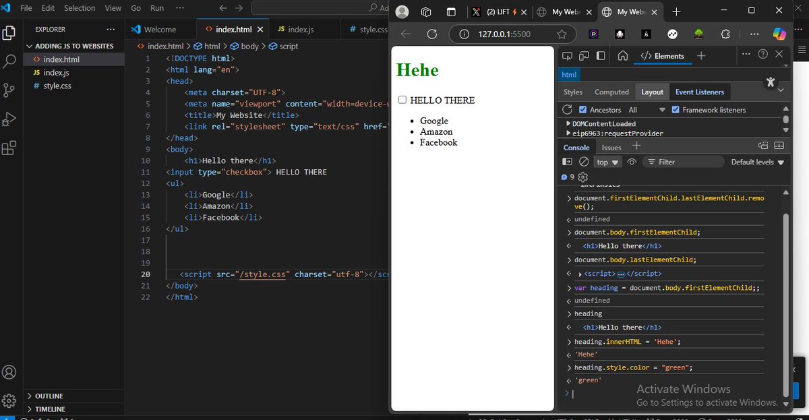The width and height of the screenshot is (809, 420).
Task: Open the Copilot icon in browser toolbar
Action: click(x=779, y=34)
